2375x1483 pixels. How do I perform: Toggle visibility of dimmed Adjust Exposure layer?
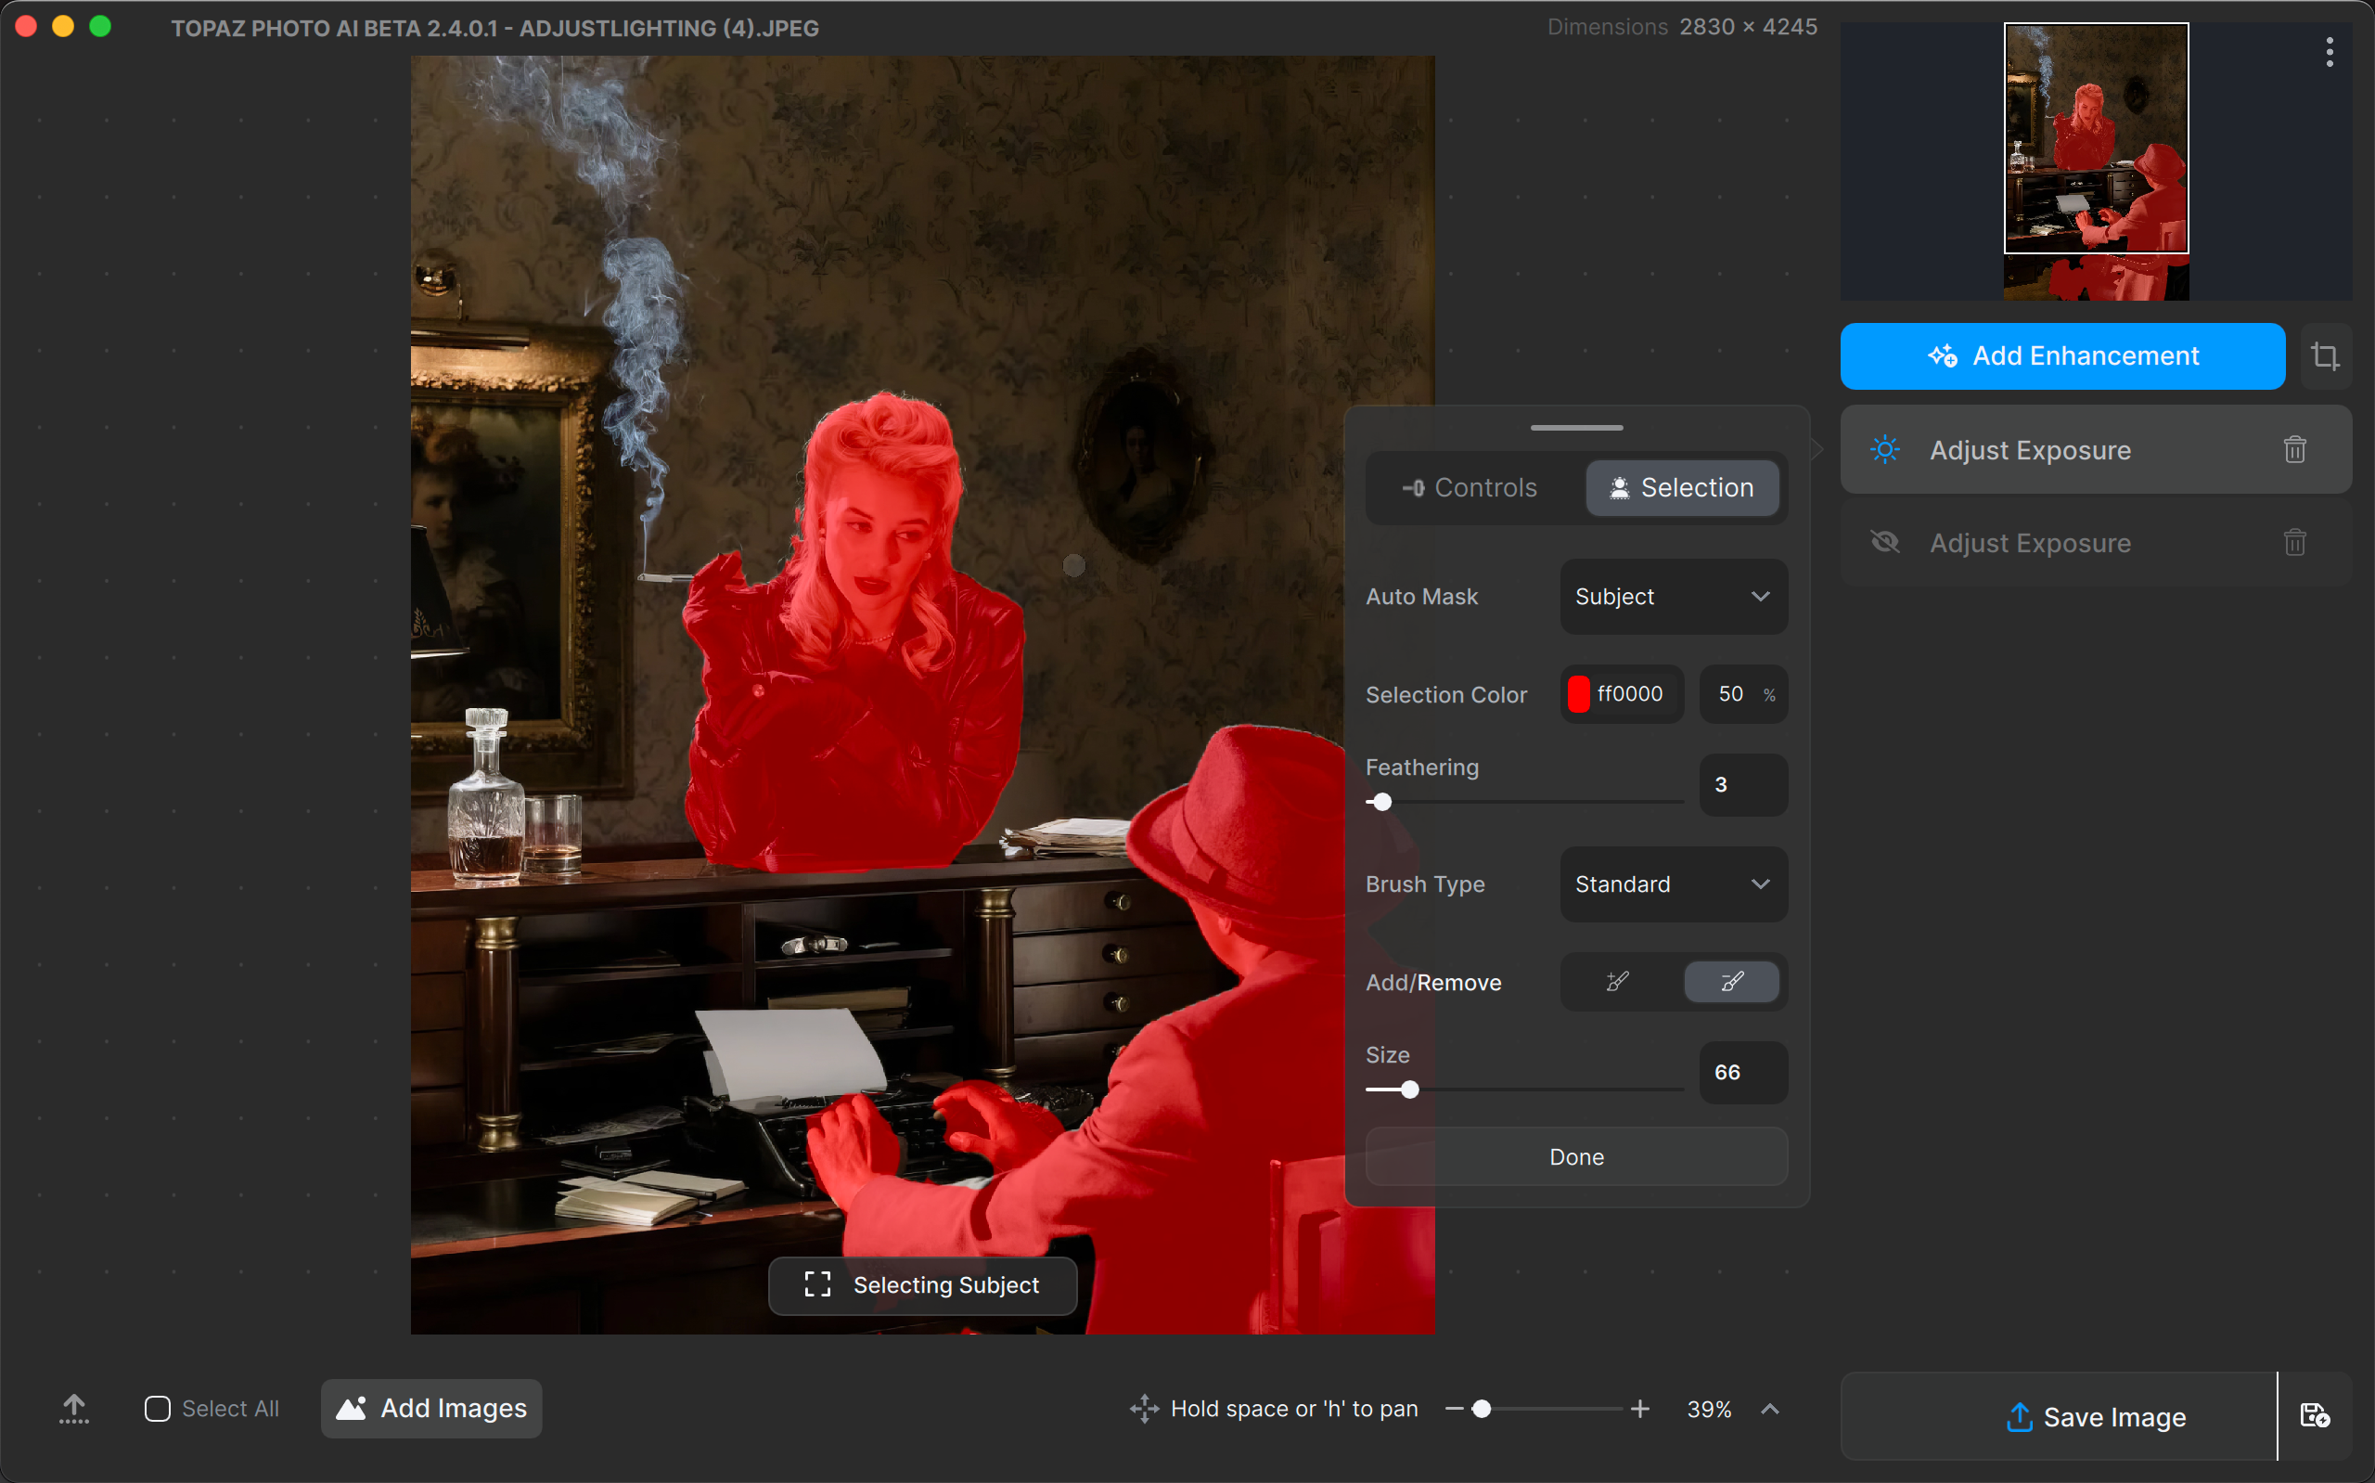point(1883,543)
